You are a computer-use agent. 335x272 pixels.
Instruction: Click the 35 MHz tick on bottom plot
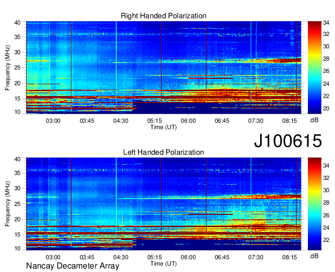point(17,173)
